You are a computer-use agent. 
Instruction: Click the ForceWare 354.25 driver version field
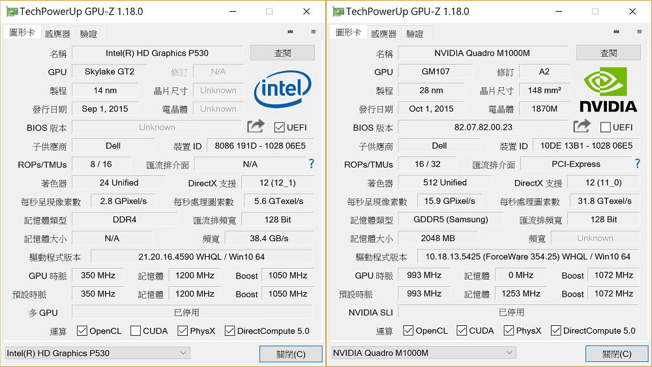(x=528, y=257)
